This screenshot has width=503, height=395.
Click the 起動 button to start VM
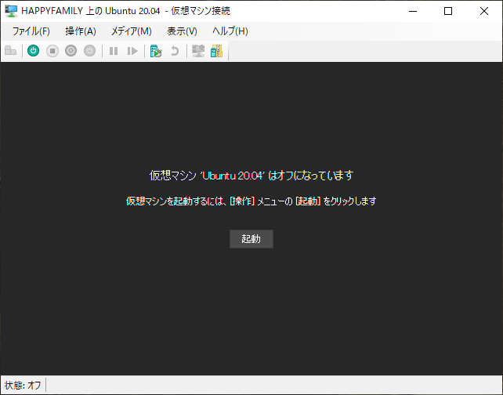[x=251, y=239]
